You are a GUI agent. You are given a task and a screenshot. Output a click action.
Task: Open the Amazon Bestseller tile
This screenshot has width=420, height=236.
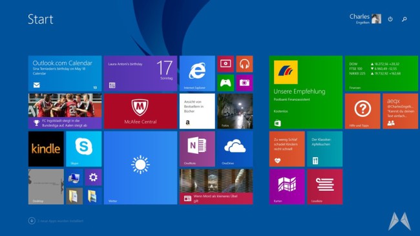coord(197,111)
